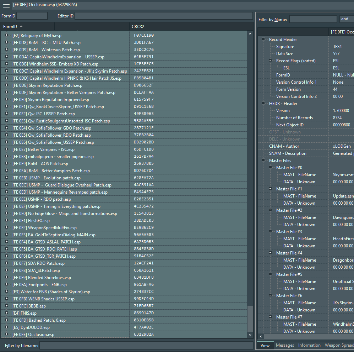Screen dimensions: 354x352
Task: Focus the Filter by Name field
Action: [x=313, y=19]
